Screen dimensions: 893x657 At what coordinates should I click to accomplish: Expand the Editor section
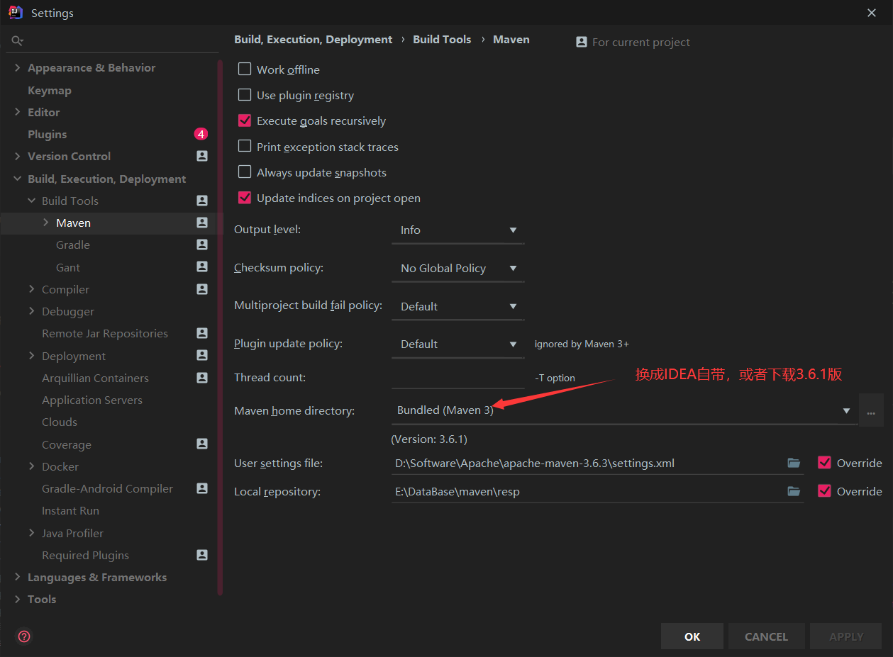(x=18, y=112)
